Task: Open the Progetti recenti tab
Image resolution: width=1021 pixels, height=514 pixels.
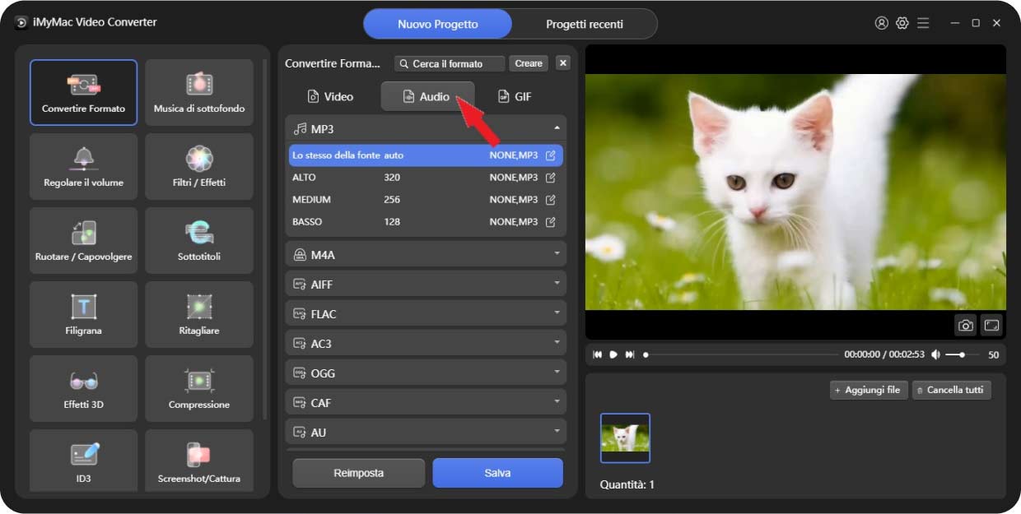Action: click(x=584, y=24)
